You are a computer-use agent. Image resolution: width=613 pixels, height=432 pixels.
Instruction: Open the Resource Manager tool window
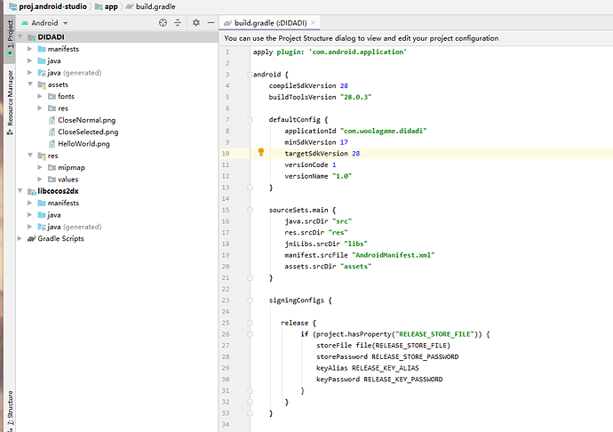pyautogui.click(x=10, y=98)
